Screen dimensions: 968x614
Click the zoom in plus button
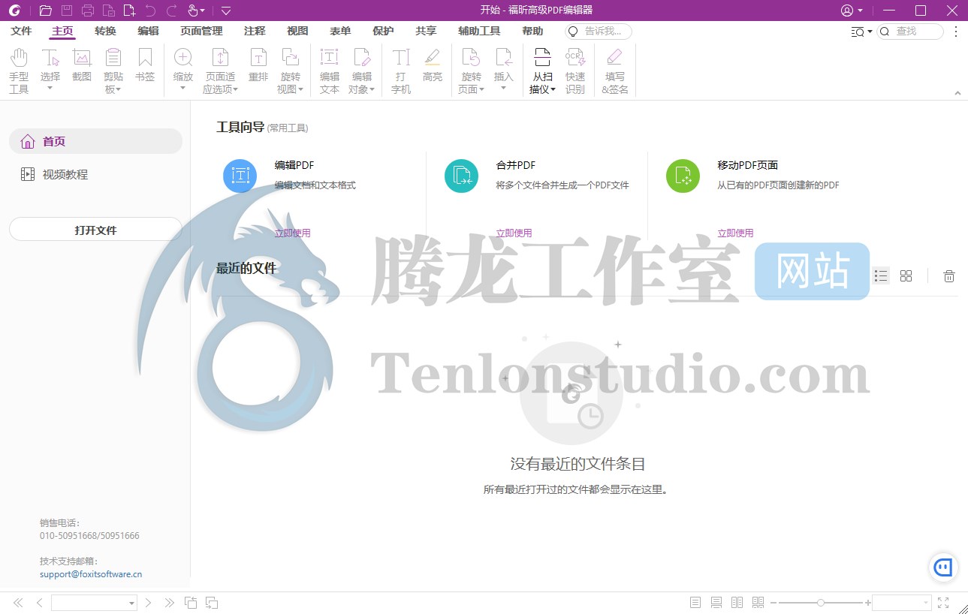coord(868,603)
